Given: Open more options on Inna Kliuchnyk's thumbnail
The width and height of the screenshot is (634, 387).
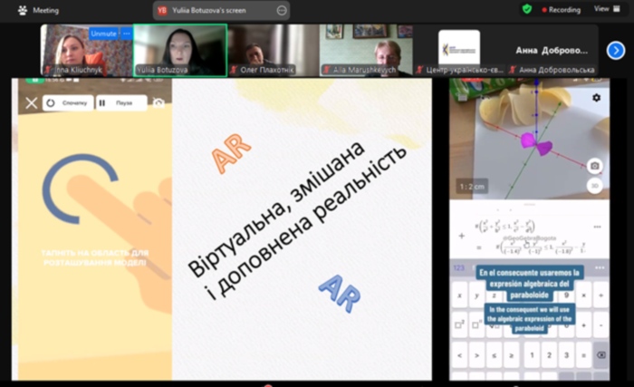Looking at the screenshot, I should point(127,33).
